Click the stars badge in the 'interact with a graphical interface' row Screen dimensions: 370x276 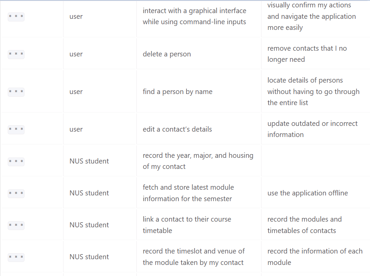click(x=16, y=17)
